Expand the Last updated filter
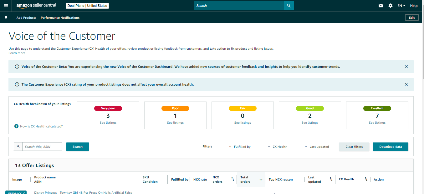This screenshot has height=194, width=424. tap(317, 147)
